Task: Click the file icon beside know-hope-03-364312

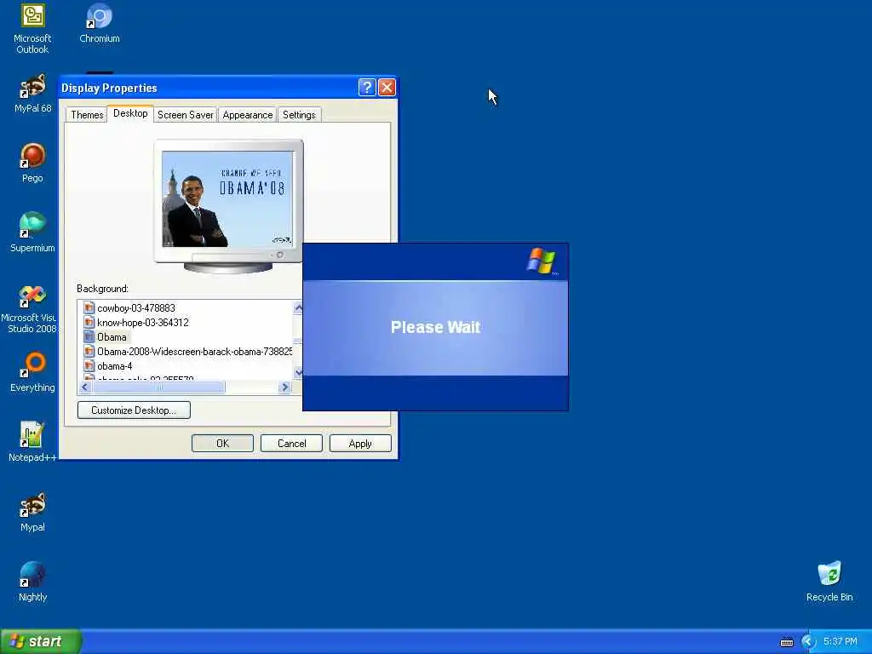Action: point(89,322)
